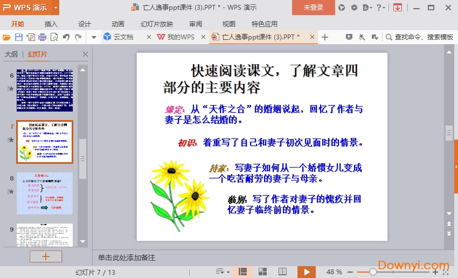Close the 亡人逸事ppt课件 document tab
Screen dimensions: 458x278
(x=312, y=37)
